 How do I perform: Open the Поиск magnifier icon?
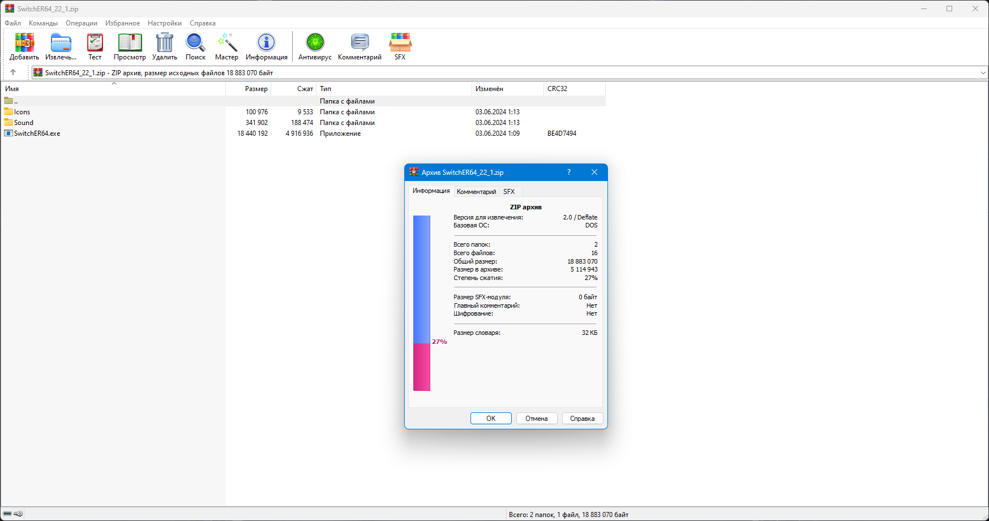point(195,43)
